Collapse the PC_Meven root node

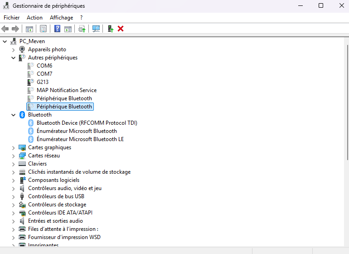point(5,41)
